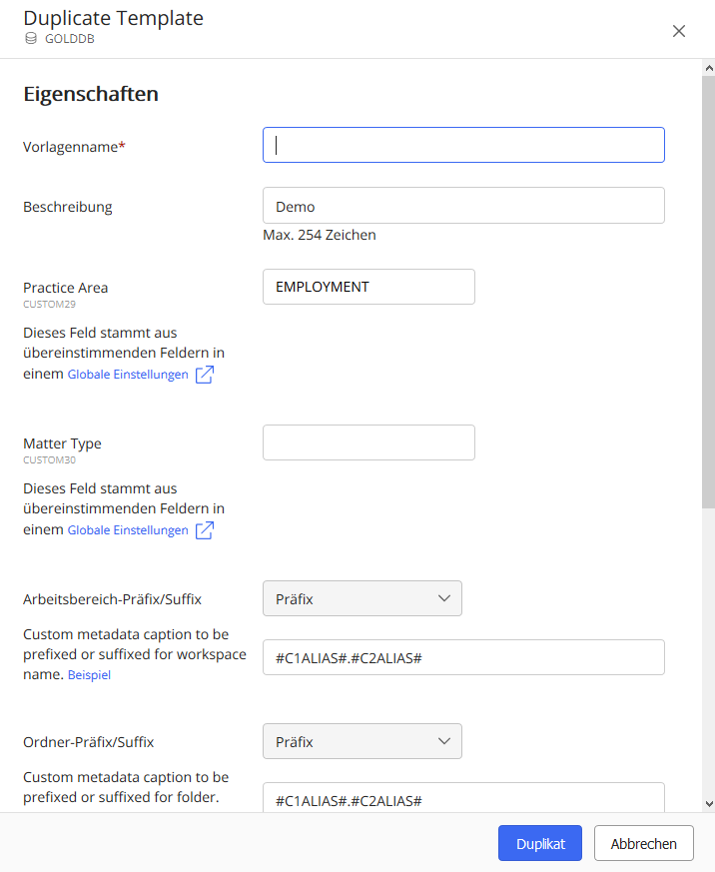The height and width of the screenshot is (872, 715).
Task: Click the GOLDDB database icon
Action: [x=31, y=39]
